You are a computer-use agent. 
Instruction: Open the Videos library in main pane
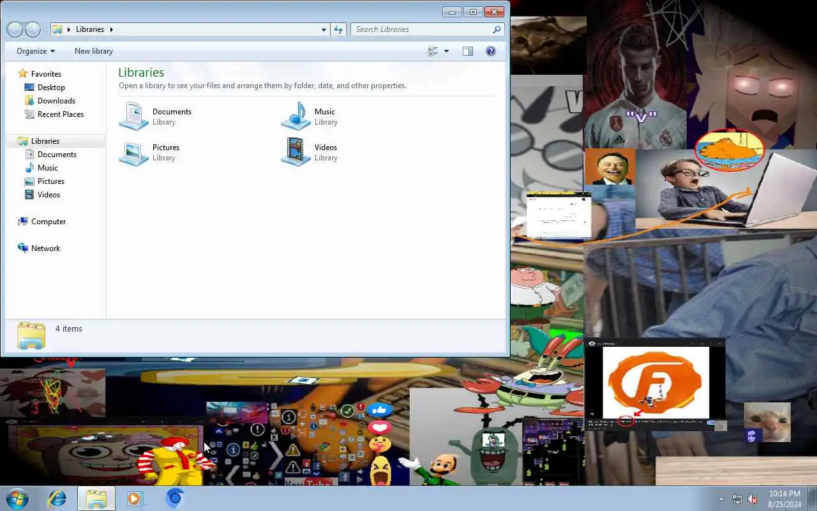(x=310, y=152)
